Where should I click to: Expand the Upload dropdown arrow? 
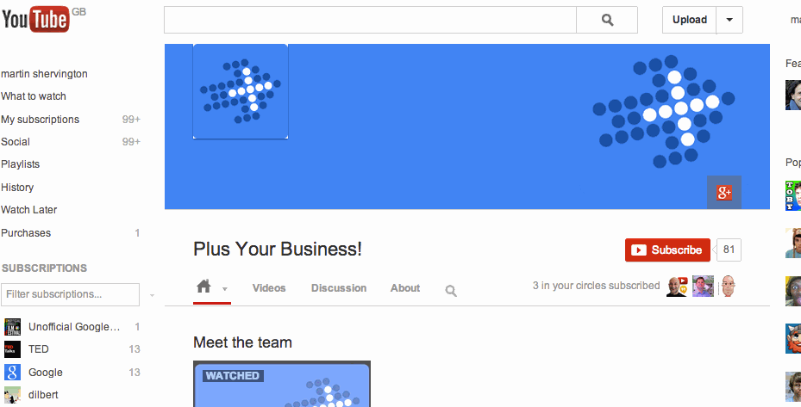click(729, 20)
